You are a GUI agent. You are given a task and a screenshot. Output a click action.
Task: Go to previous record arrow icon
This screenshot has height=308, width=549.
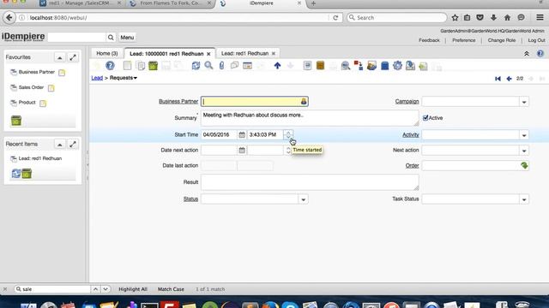509,79
